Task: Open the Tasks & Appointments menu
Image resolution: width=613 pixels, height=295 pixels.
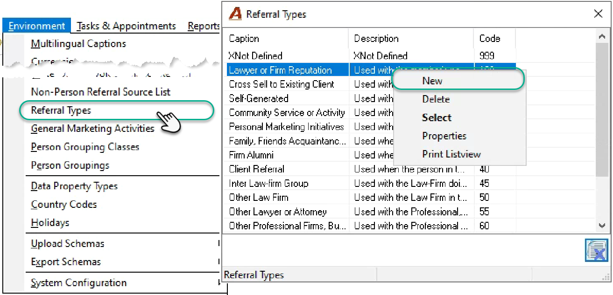Action: point(127,26)
